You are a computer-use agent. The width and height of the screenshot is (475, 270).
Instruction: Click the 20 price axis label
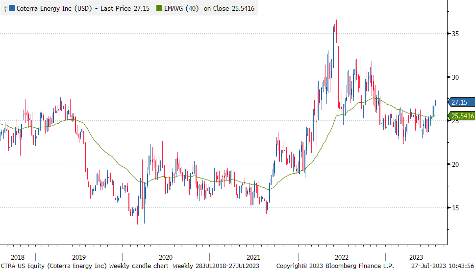click(455, 164)
